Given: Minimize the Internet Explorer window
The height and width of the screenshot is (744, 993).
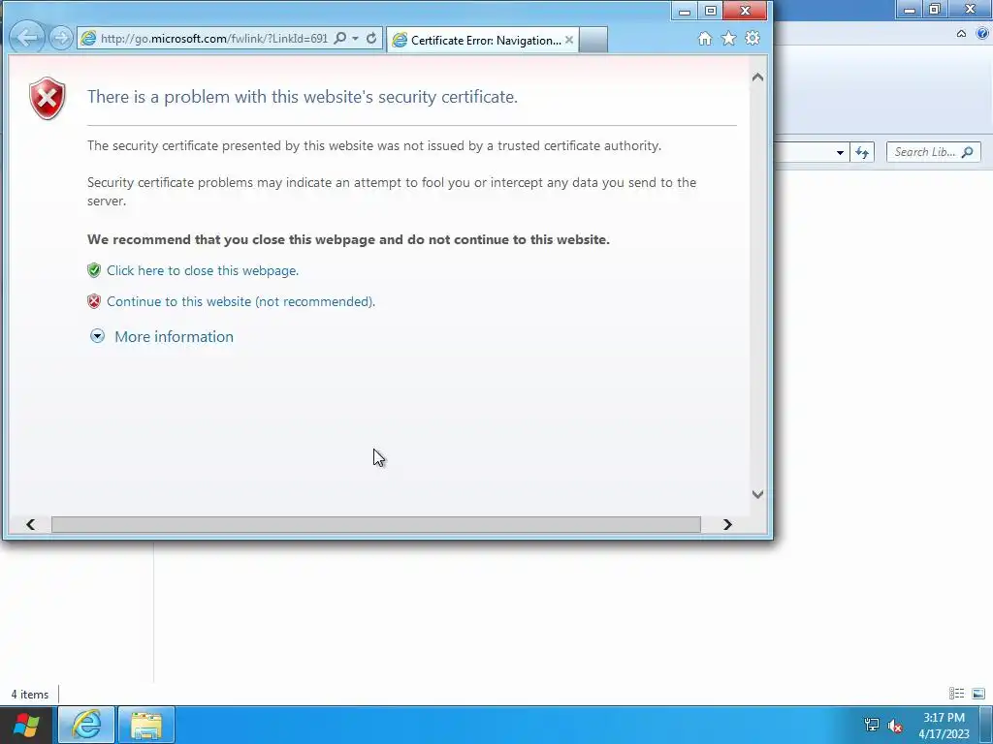Looking at the screenshot, I should (684, 11).
